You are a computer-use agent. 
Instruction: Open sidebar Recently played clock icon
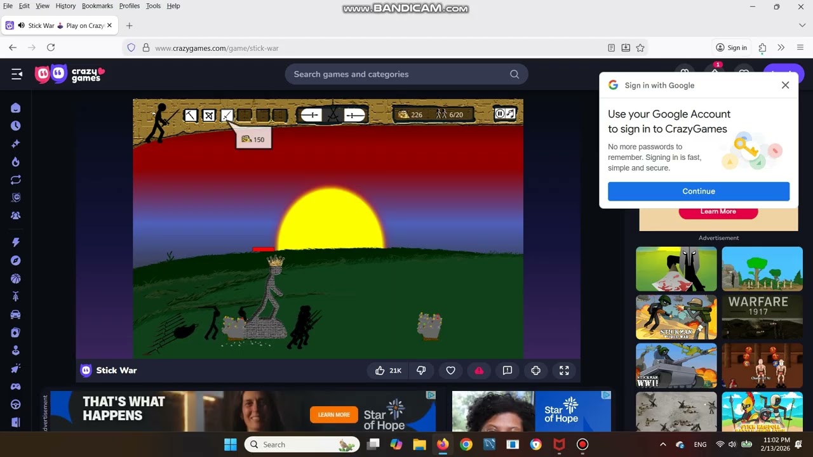(x=16, y=126)
